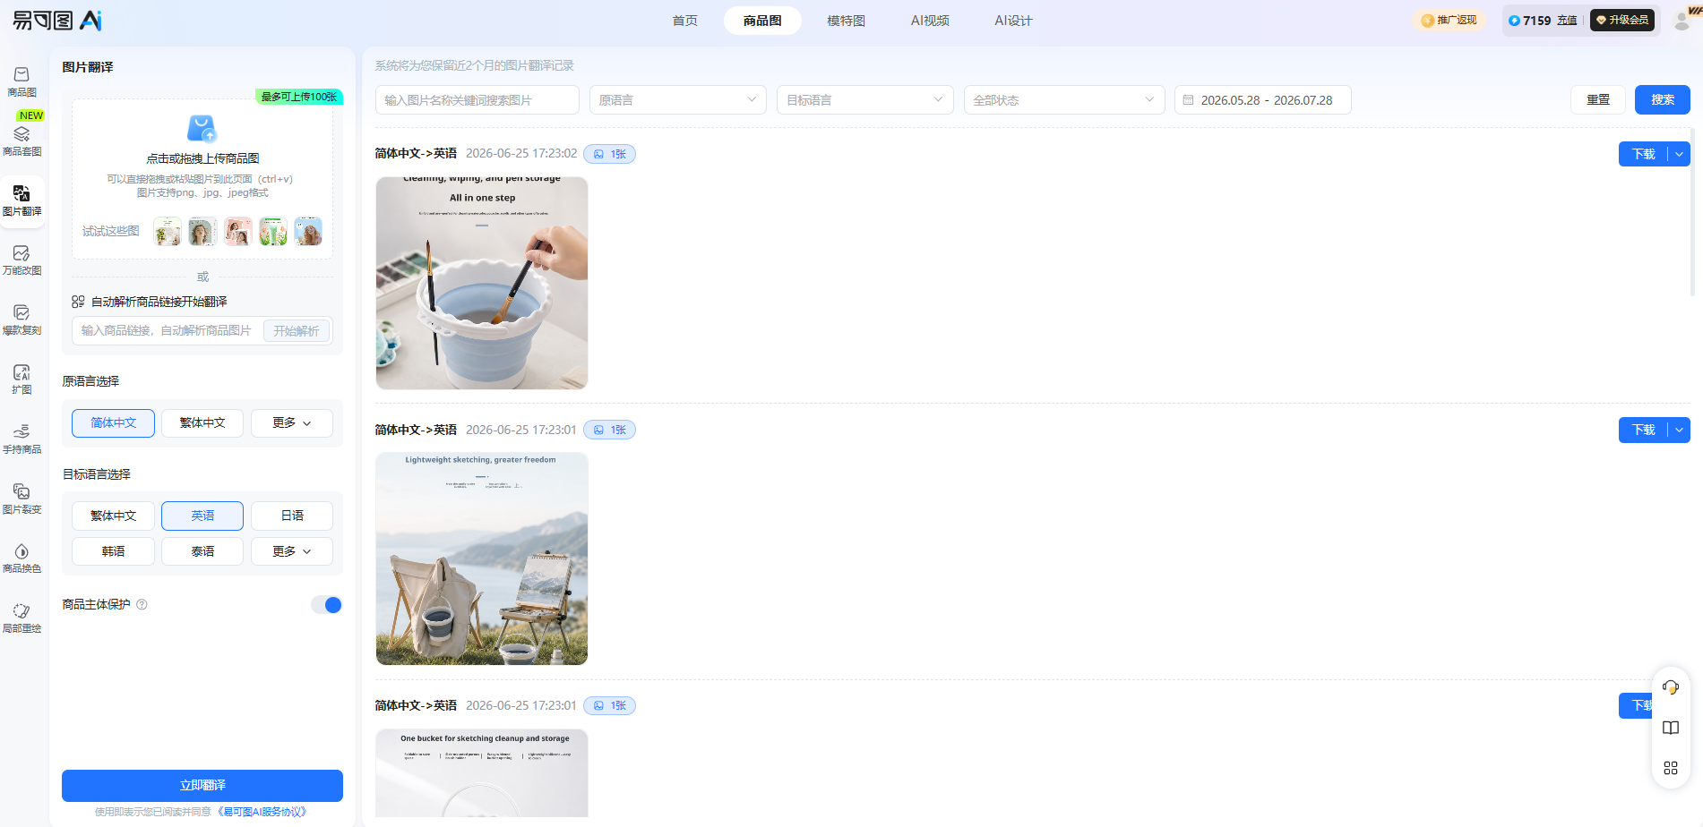Open 扩图 sidebar tool
Screen dimensions: 1703x827
click(22, 379)
